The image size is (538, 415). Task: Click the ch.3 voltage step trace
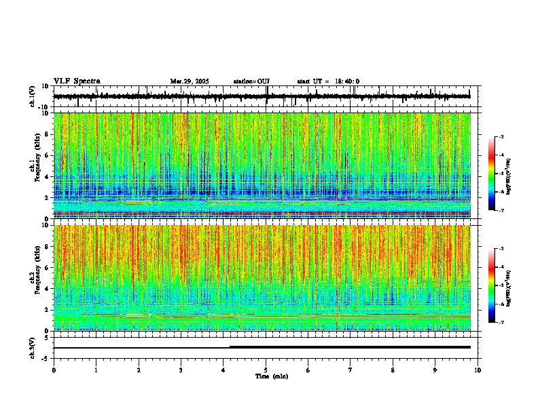(x=262, y=347)
